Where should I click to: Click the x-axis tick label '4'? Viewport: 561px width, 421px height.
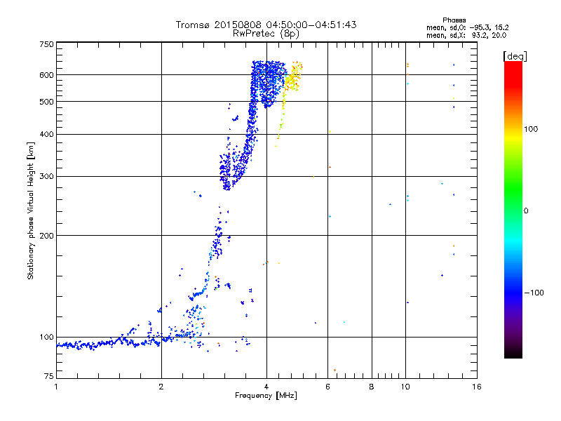pos(266,387)
